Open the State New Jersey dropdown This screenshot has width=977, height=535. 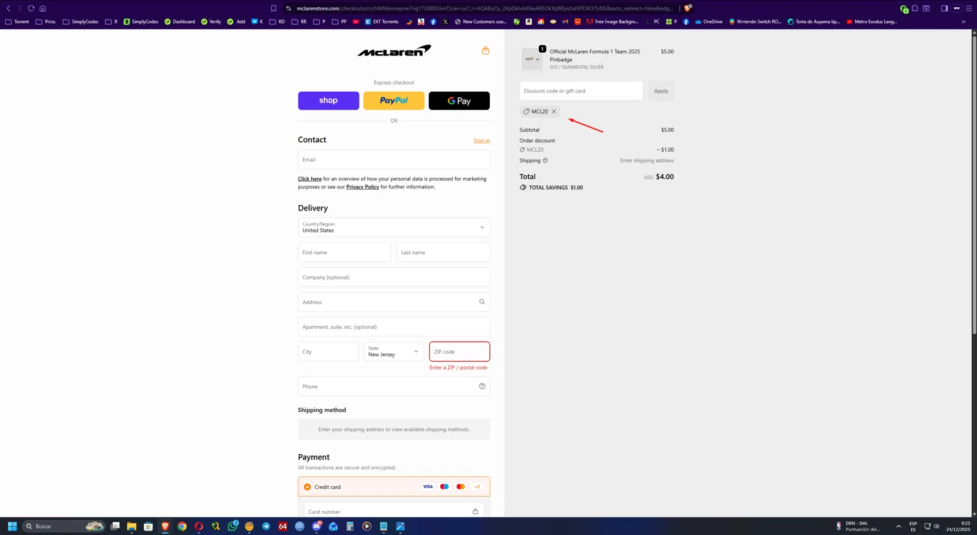(x=394, y=352)
